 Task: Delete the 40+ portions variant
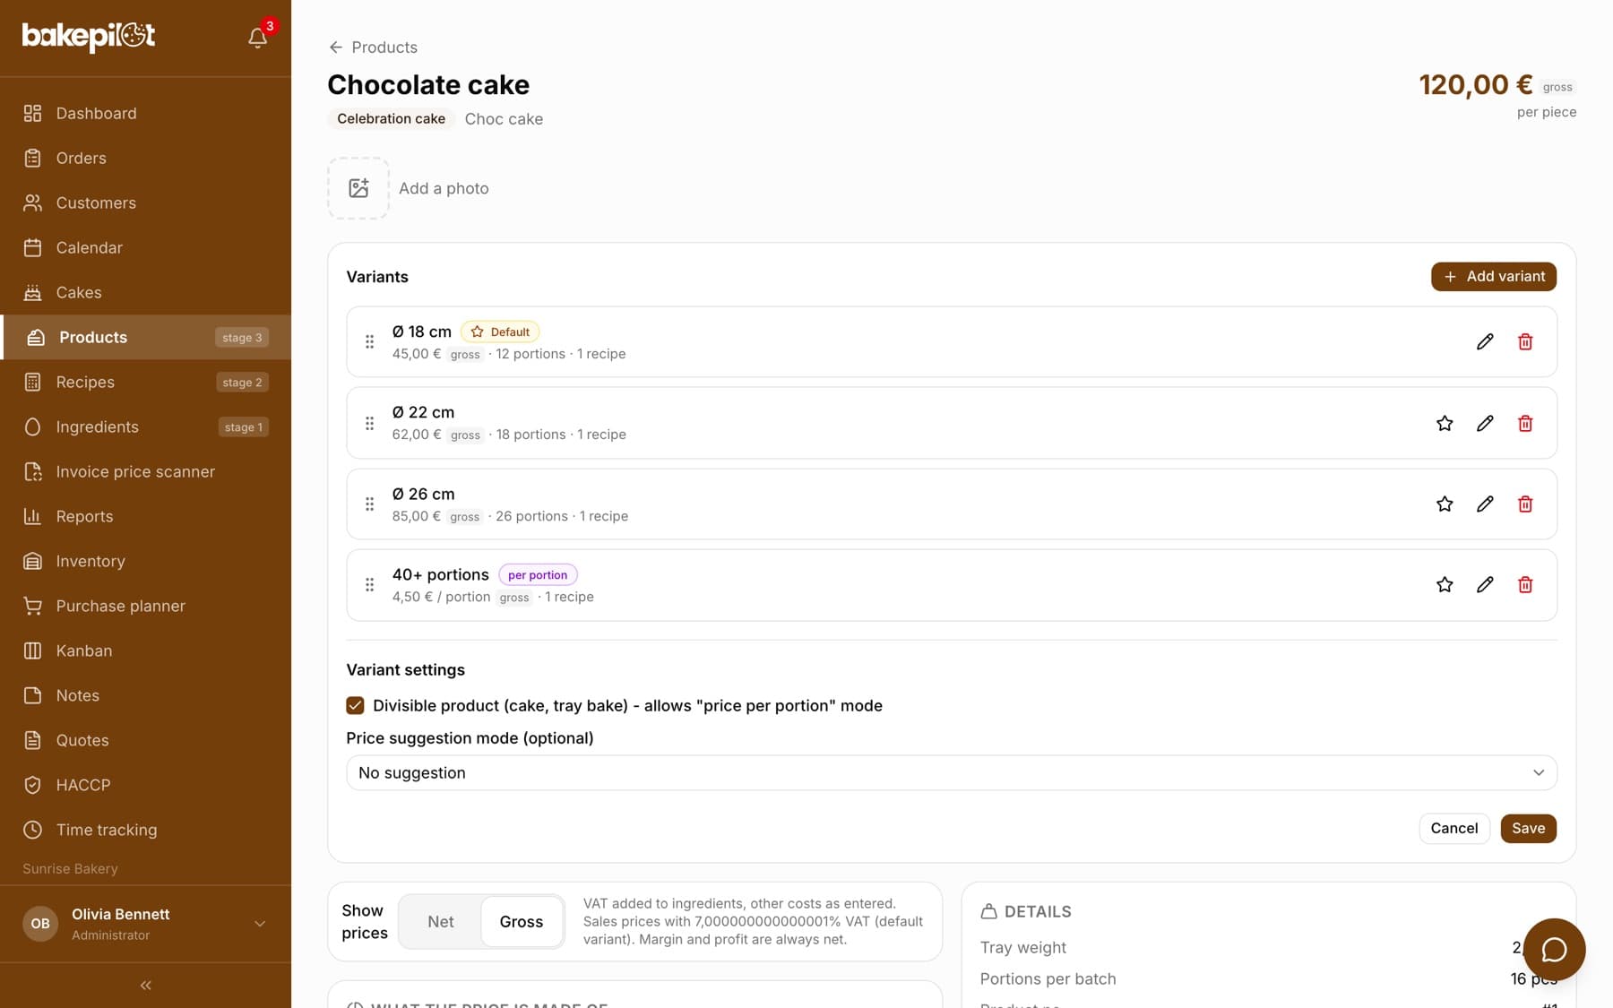pyautogui.click(x=1525, y=584)
